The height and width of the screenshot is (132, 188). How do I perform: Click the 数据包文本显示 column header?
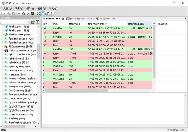139,24
